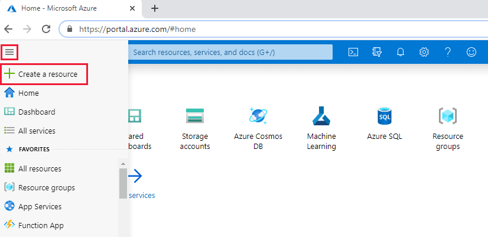This screenshot has width=488, height=237.
Task: Click the browser address bar URL
Action: (x=137, y=30)
